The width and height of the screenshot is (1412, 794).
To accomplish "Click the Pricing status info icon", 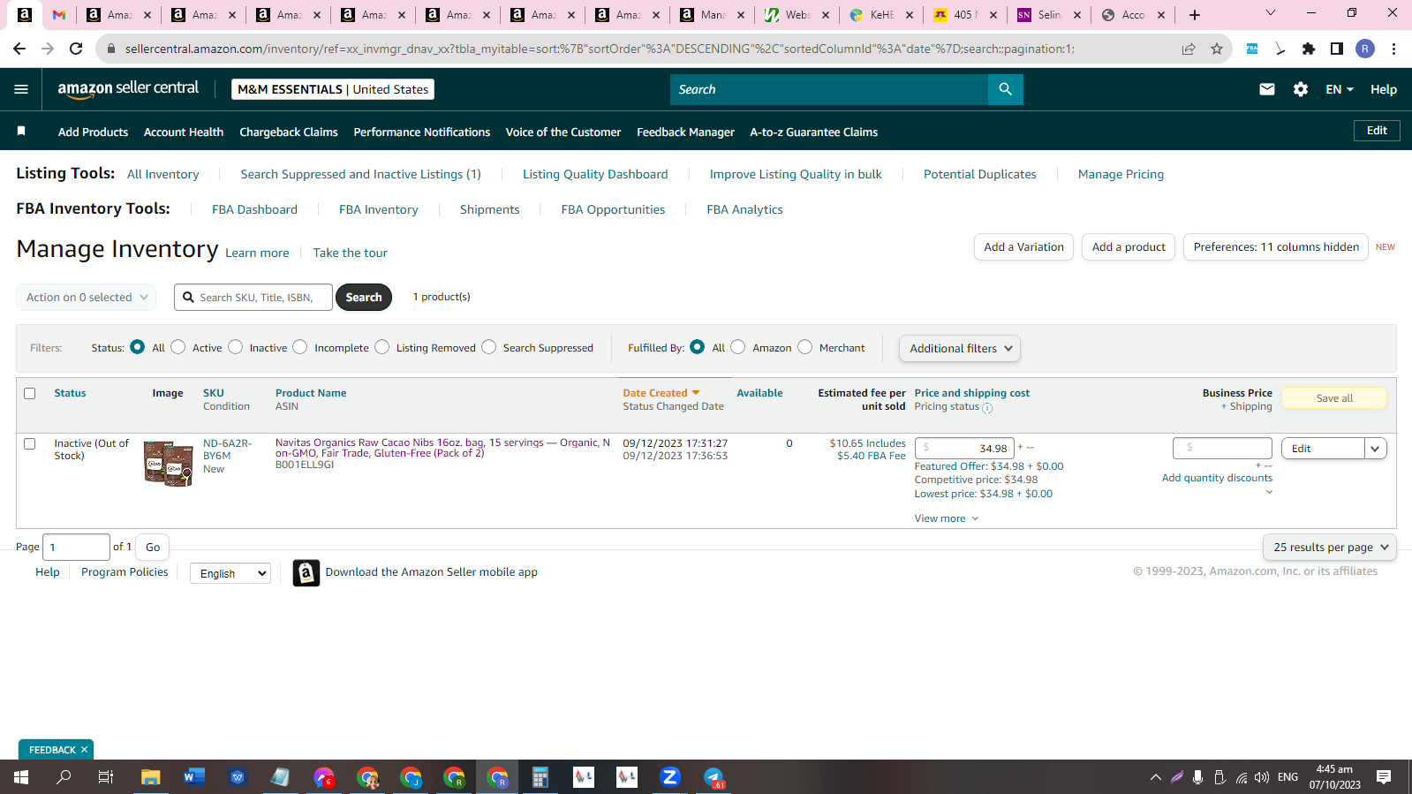I will pos(987,408).
